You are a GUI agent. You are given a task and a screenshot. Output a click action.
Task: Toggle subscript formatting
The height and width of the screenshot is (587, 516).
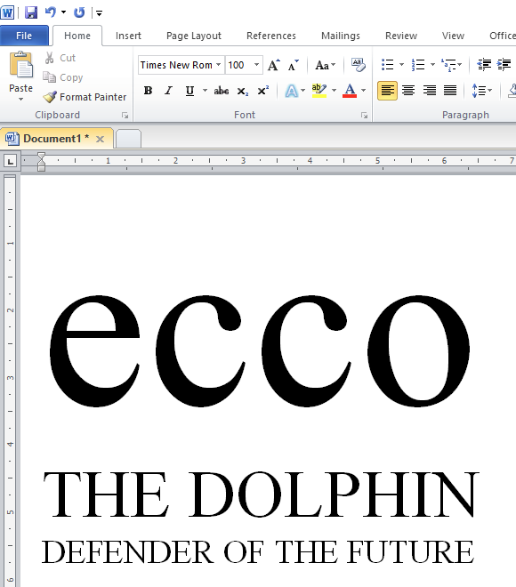243,91
